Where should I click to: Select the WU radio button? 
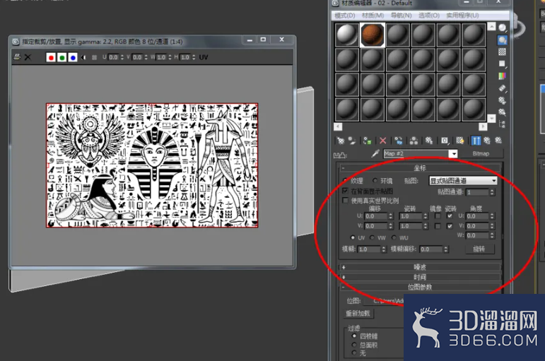394,237
